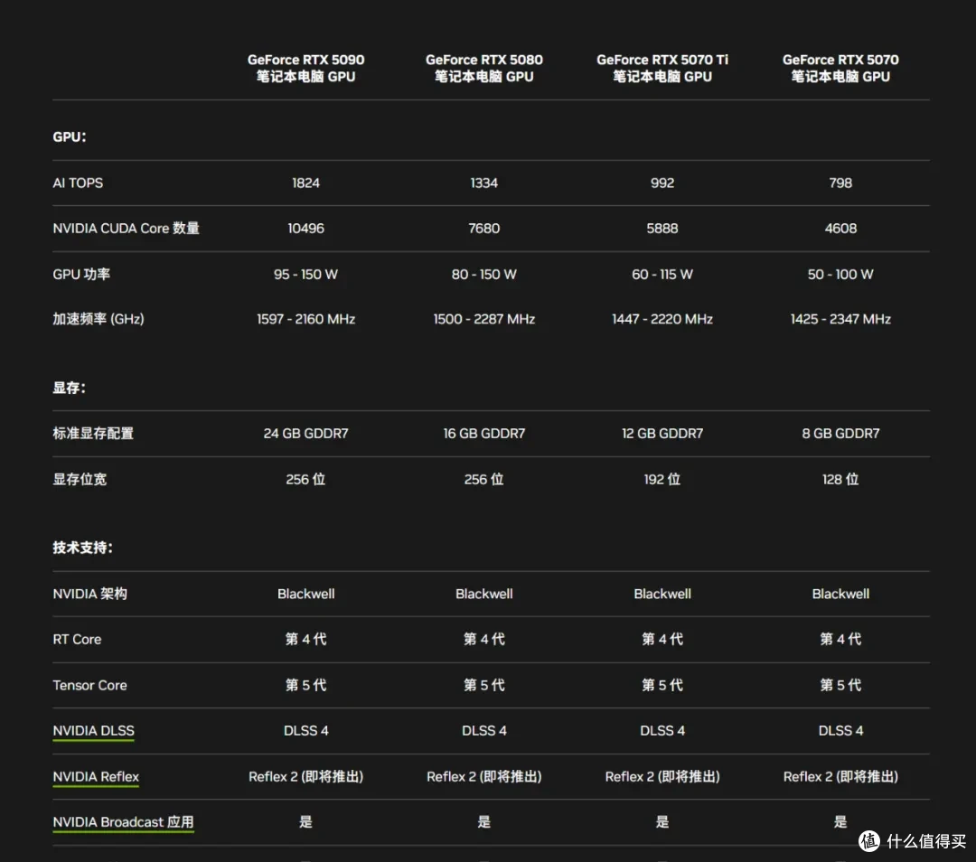This screenshot has width=976, height=862.
Task: Select the AI TOPS value 1824
Action: [305, 183]
